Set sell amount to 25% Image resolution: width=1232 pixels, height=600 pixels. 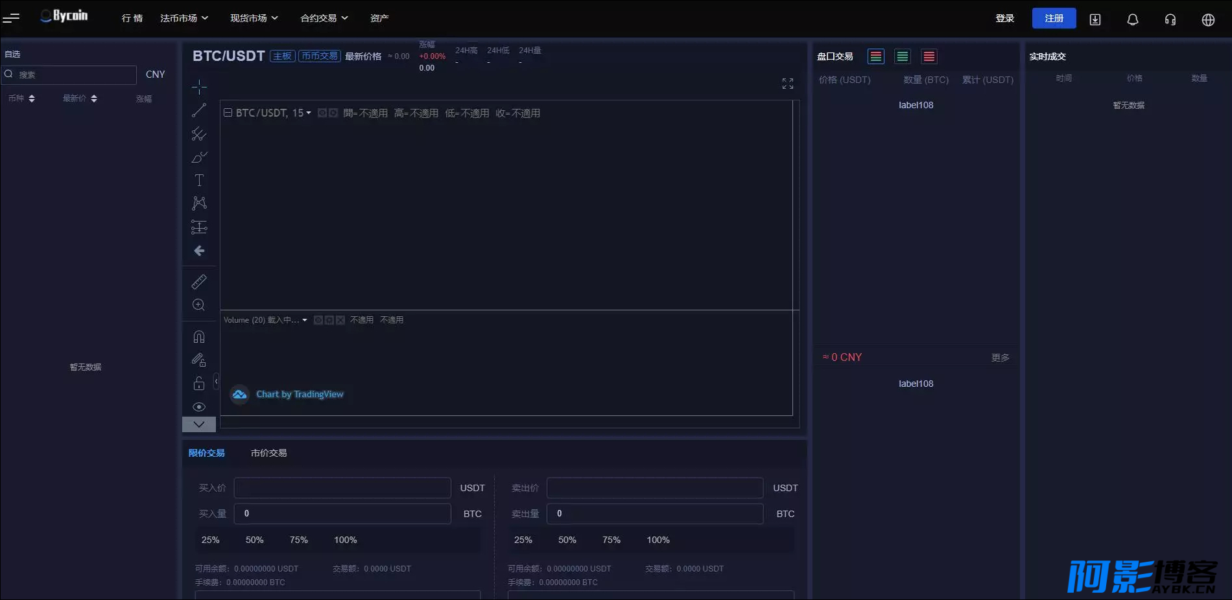523,540
